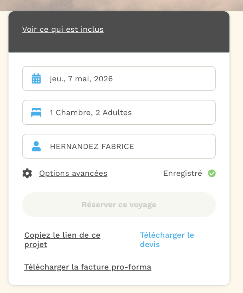This screenshot has height=293, width=243.
Task: Click the bed icon for rooms
Action: 36,113
